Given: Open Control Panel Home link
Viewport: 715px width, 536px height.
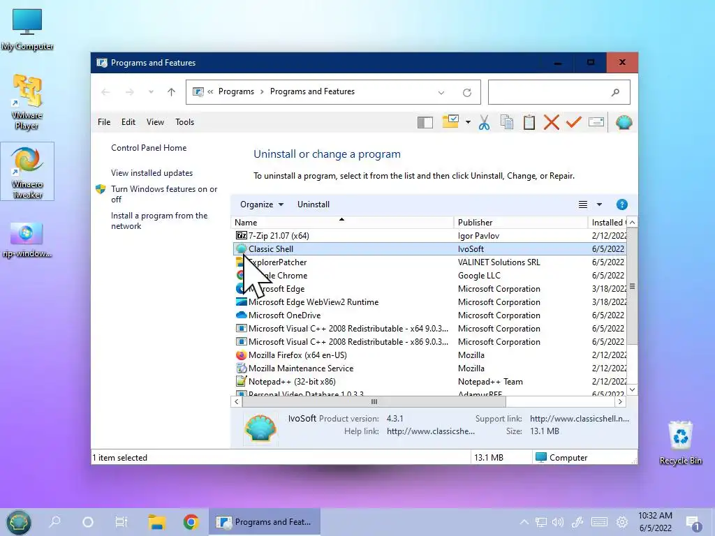Looking at the screenshot, I should 149,148.
